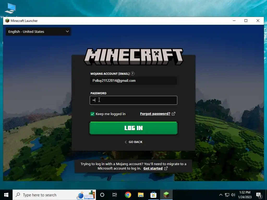The height and width of the screenshot is (200, 267).
Task: Open Cortana circle icon on taskbar
Action: (102, 195)
